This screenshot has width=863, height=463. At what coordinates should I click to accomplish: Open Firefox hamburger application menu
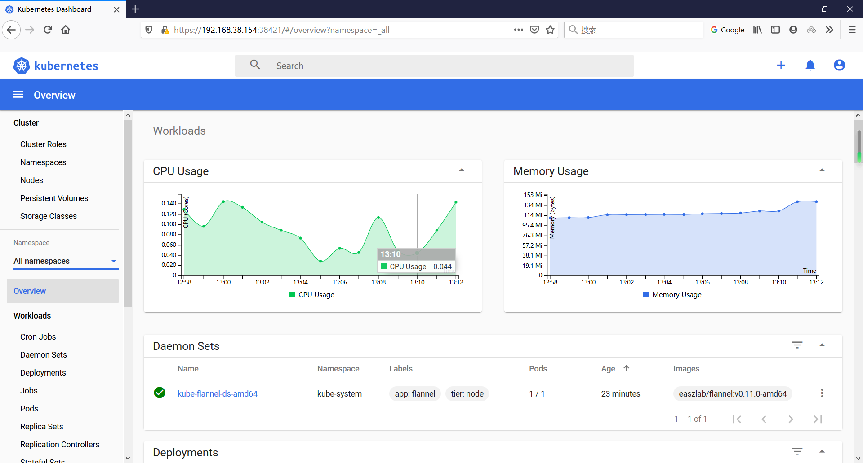tap(852, 30)
